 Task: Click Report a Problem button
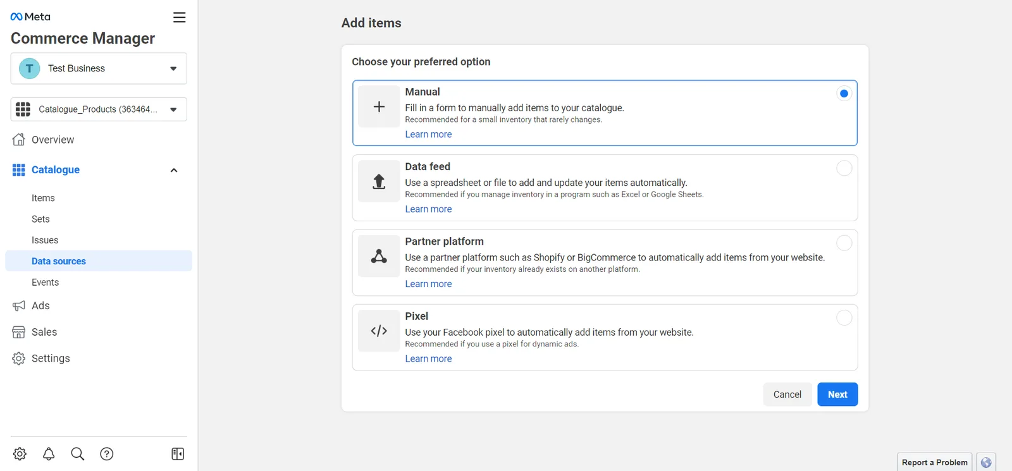[x=935, y=462]
